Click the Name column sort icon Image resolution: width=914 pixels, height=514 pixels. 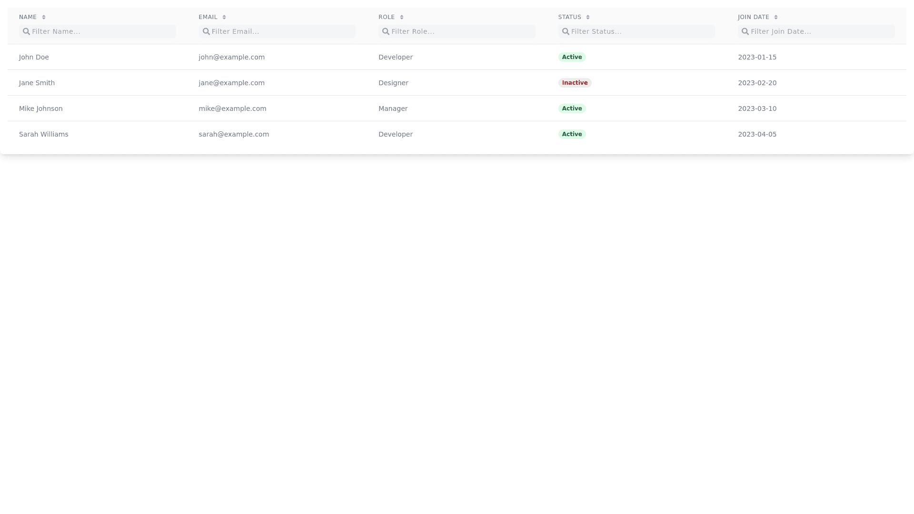[x=44, y=17]
